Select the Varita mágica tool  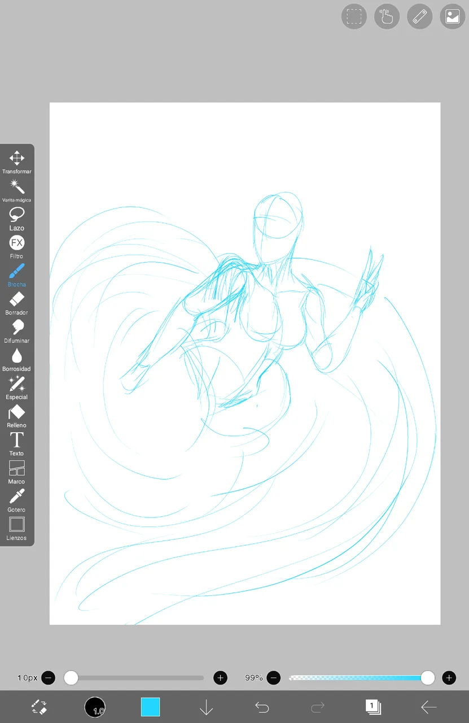click(x=17, y=190)
